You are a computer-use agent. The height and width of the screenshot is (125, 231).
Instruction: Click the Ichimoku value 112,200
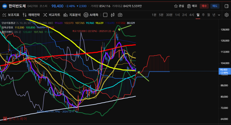click(x=19, y=27)
